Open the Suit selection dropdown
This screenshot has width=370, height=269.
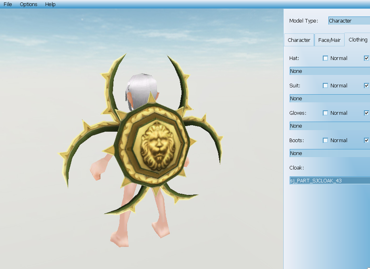[329, 98]
